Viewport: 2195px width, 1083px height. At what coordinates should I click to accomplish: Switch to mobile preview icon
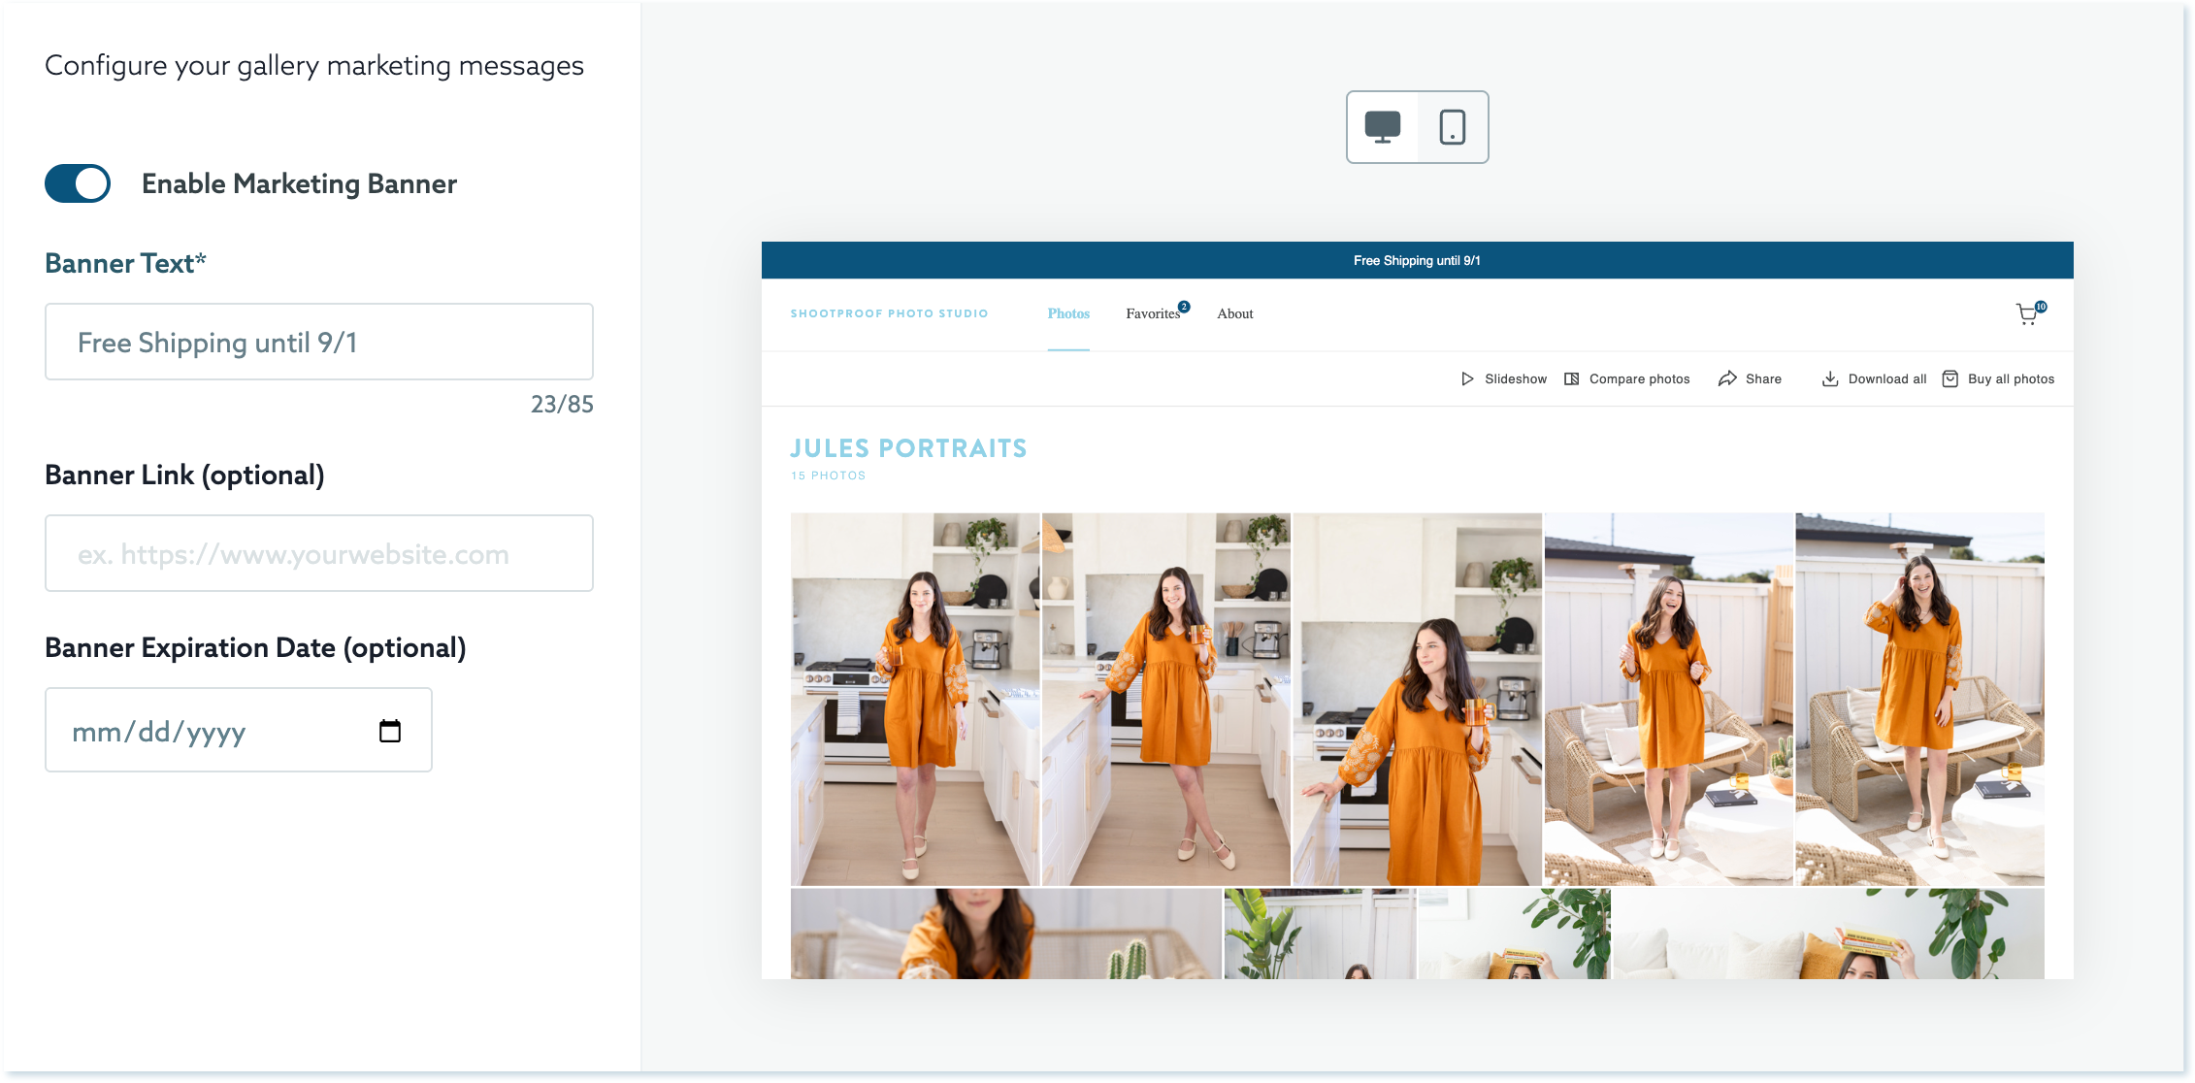click(1453, 127)
